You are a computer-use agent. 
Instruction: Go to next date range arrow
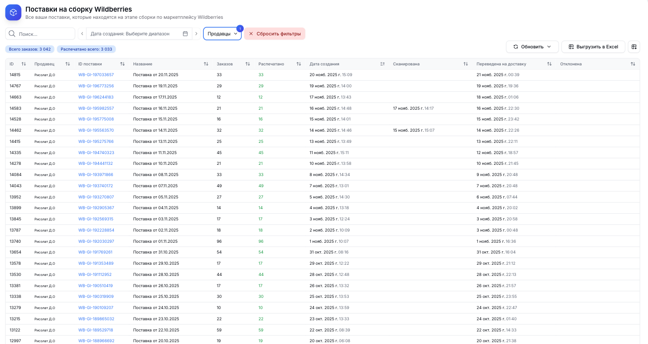pyautogui.click(x=196, y=34)
